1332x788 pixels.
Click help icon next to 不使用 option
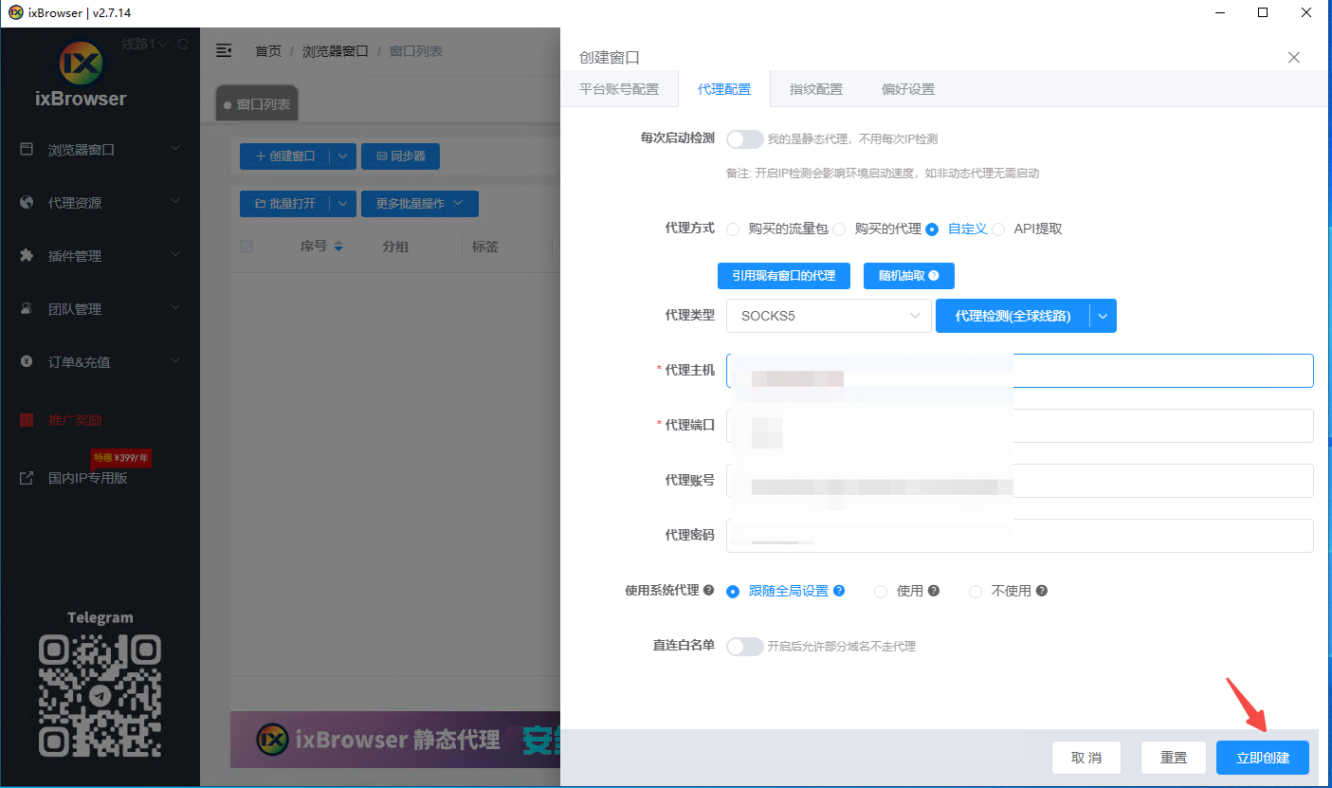(1042, 591)
